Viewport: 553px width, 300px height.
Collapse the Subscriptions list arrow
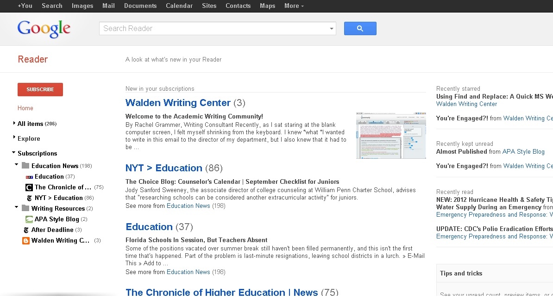[x=14, y=152]
